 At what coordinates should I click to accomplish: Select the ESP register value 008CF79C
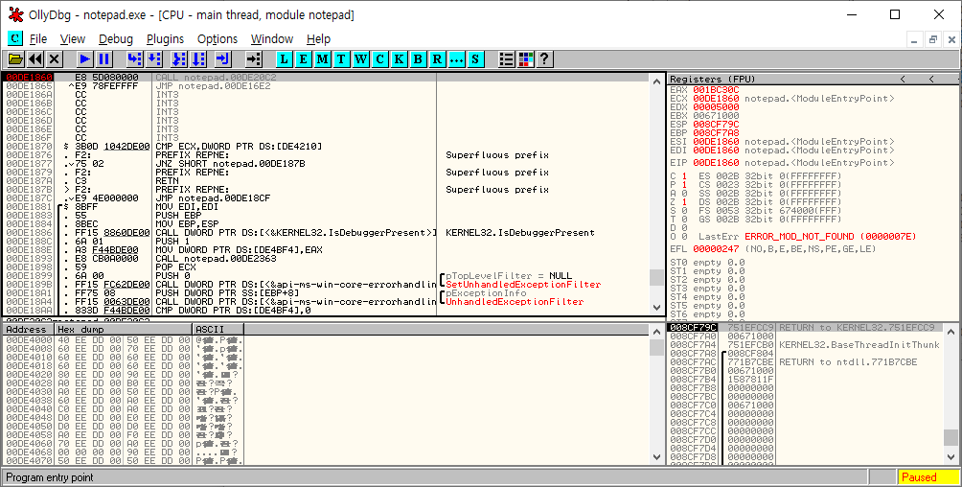[x=716, y=124]
